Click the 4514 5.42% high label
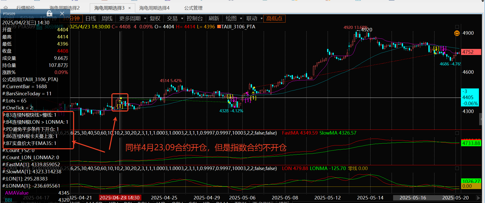Viewport: 485px width, 203px height. click(171, 81)
